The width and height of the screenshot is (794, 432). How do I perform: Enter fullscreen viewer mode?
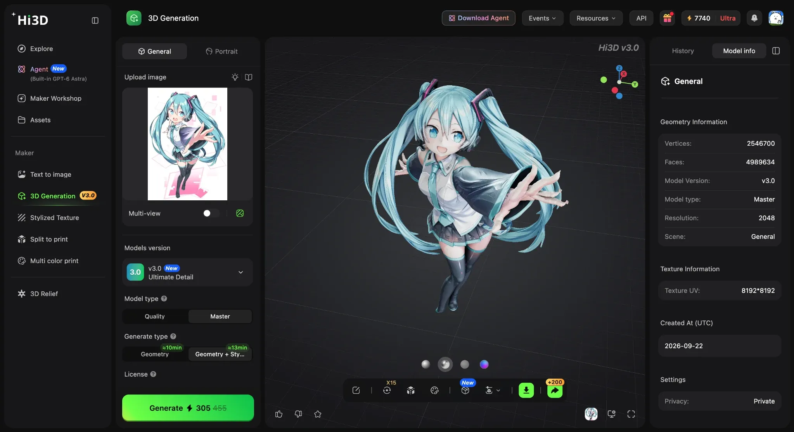point(631,414)
